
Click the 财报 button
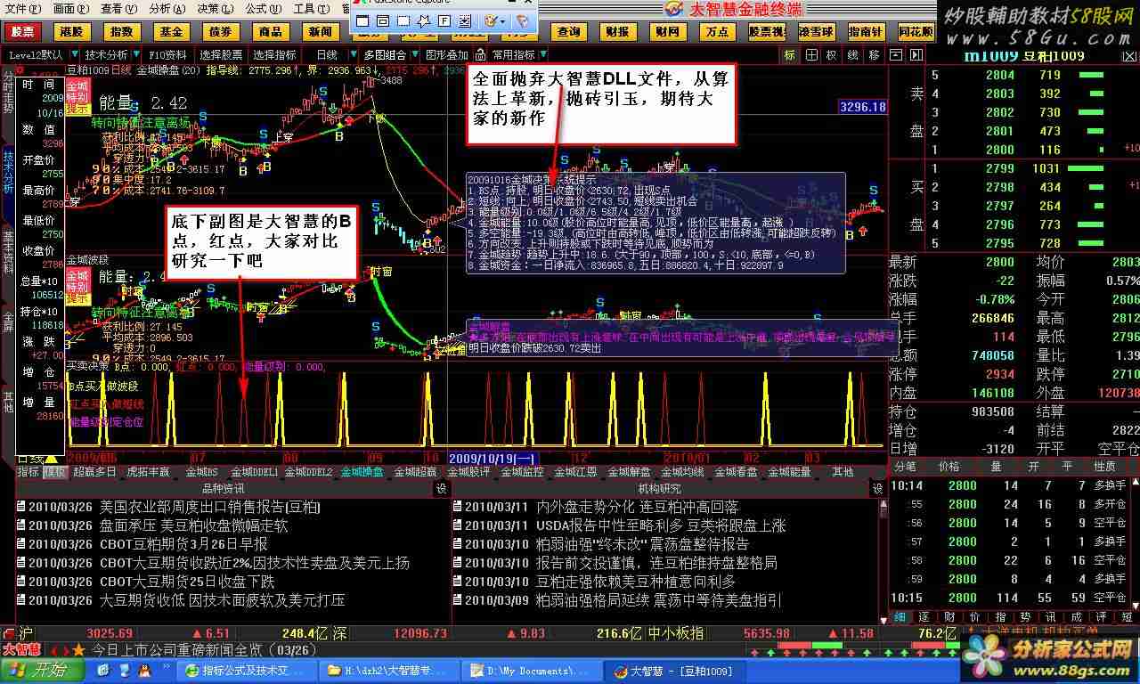point(617,32)
